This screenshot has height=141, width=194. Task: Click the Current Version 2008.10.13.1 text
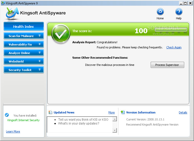(145, 119)
